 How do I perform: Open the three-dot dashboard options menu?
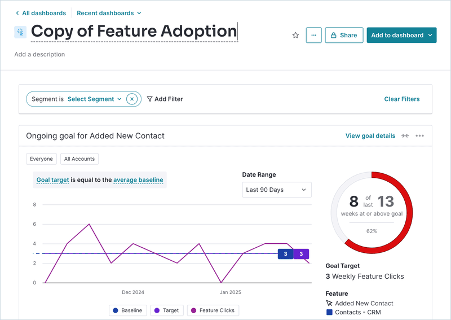pyautogui.click(x=313, y=35)
